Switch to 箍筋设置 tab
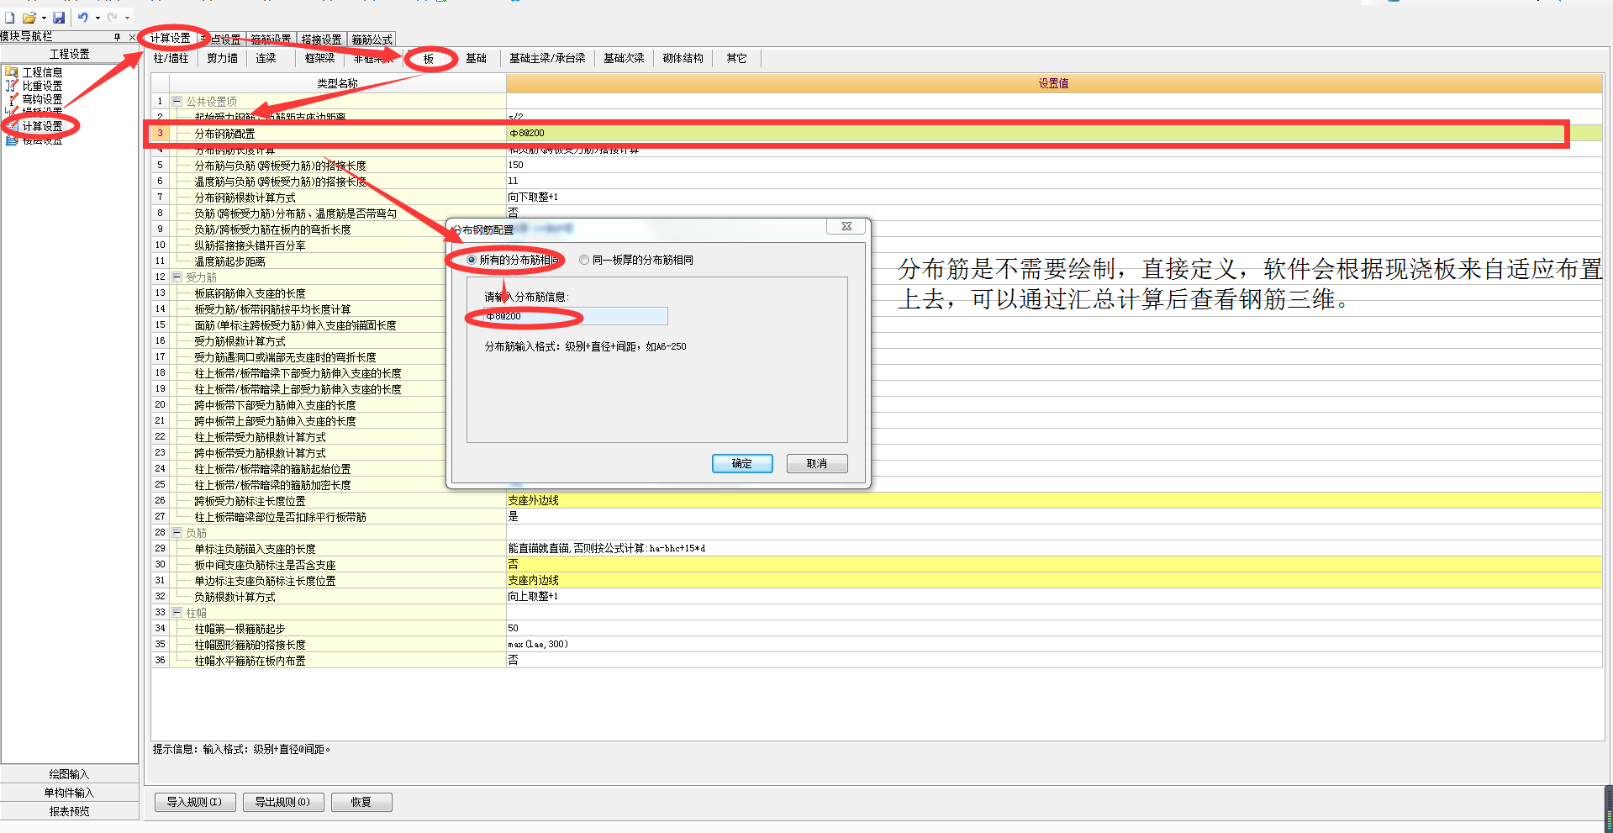 [271, 40]
